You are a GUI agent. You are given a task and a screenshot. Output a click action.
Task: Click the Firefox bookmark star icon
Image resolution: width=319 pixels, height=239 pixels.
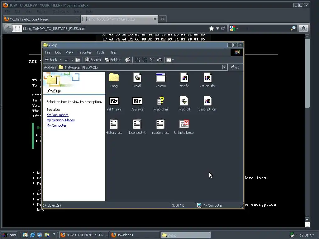click(x=212, y=28)
